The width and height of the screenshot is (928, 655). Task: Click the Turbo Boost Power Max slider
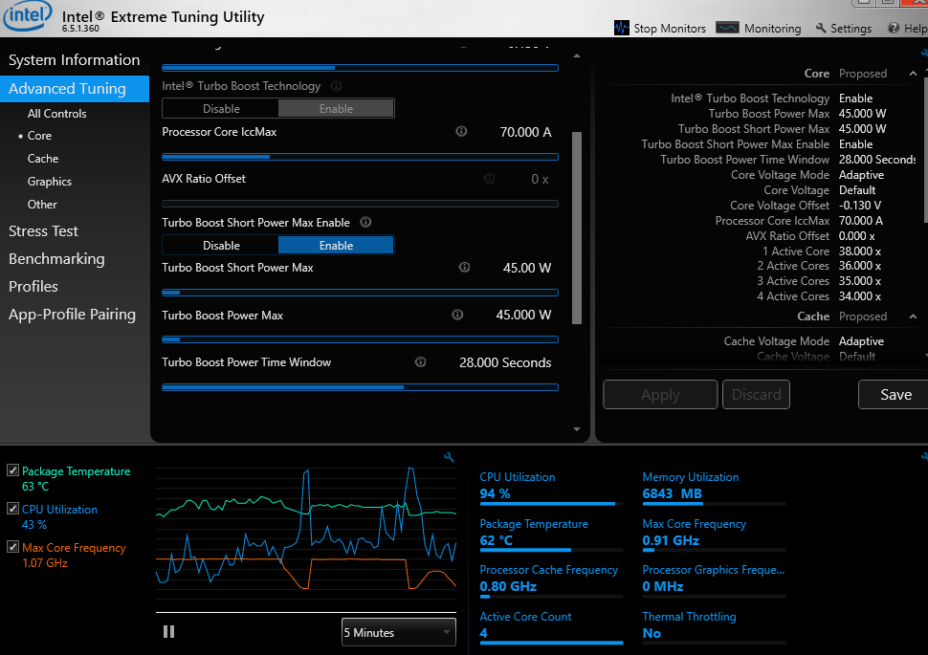[360, 339]
